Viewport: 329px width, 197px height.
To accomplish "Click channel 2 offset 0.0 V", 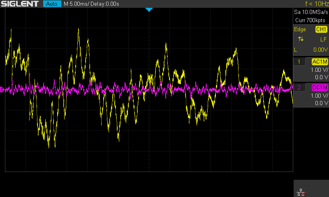I will click(x=322, y=103).
